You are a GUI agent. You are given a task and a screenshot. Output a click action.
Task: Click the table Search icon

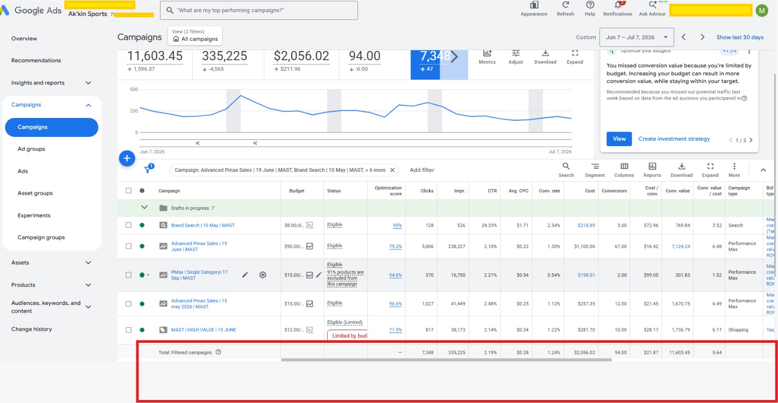(x=566, y=166)
